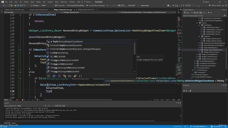Select LexTryParseString suggestion
This screenshot has height=128, width=228.
[89, 53]
